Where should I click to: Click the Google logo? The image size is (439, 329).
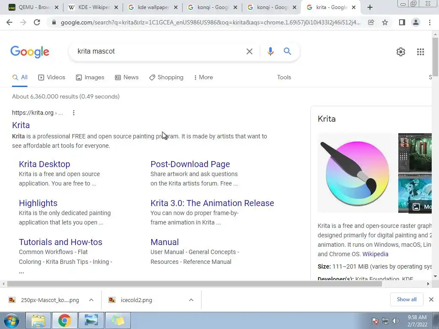(x=30, y=52)
